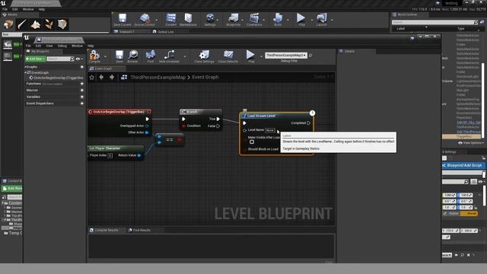Viewport: 487px width, 274px height.
Task: Open main Play options dropdown arrow
Action: pyautogui.click(x=312, y=21)
